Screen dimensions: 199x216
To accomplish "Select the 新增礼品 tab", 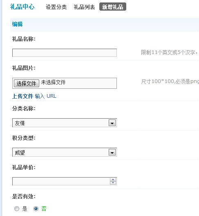I will tap(112, 7).
